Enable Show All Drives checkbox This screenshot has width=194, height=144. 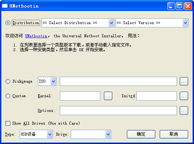[x=8, y=124]
